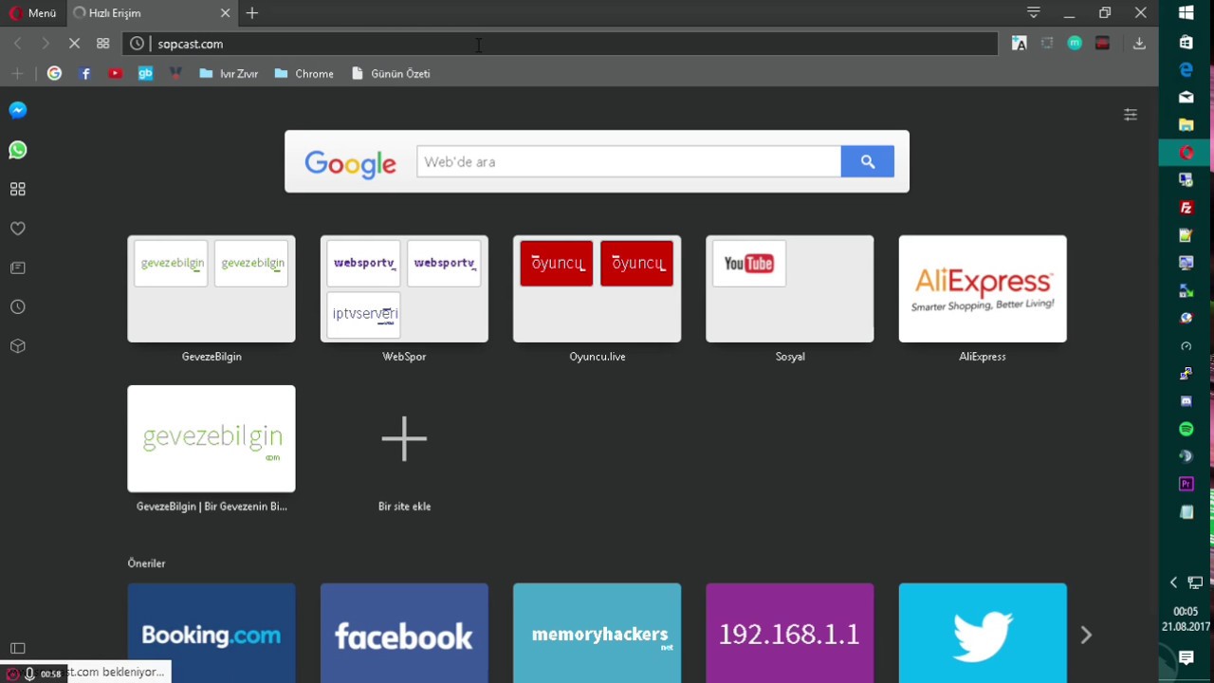Open the Günün Özeti bookmark
The height and width of the screenshot is (683, 1214).
coord(391,73)
